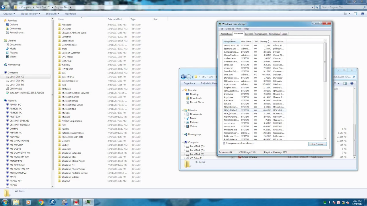Click the Start orb on the taskbar
Screen dimensions: 367x206
tap(5, 202)
